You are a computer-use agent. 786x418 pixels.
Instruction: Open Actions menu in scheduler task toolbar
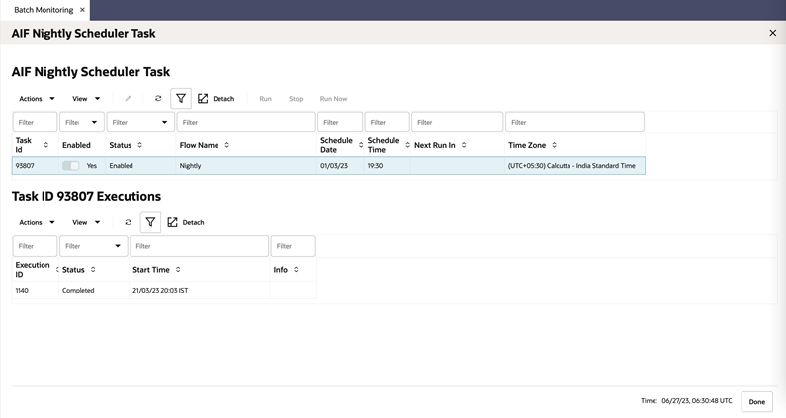coord(37,98)
